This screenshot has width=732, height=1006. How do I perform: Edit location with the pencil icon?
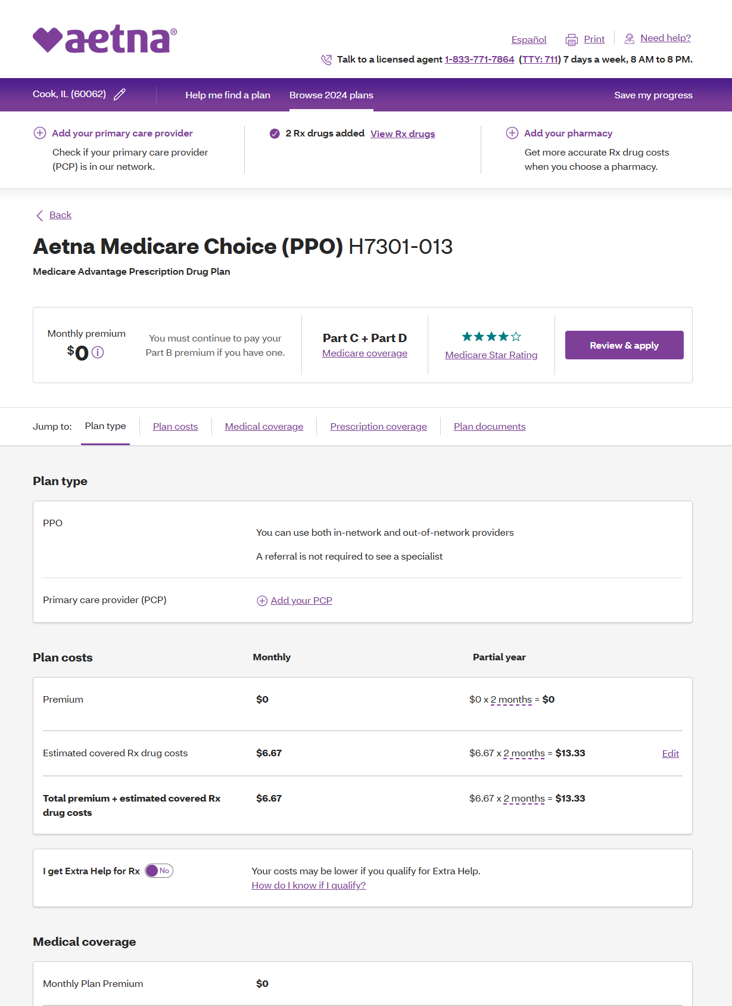[x=120, y=94]
